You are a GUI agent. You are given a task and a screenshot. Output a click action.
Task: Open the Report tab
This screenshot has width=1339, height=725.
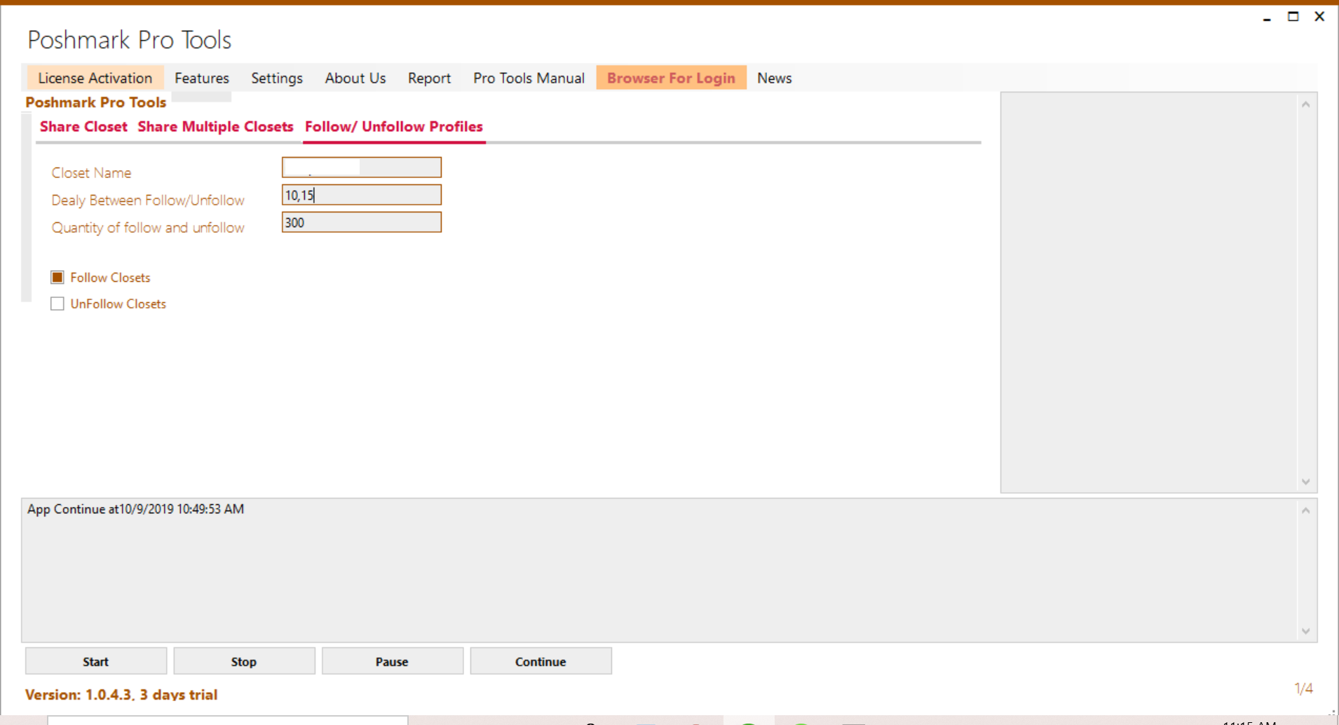tap(429, 78)
